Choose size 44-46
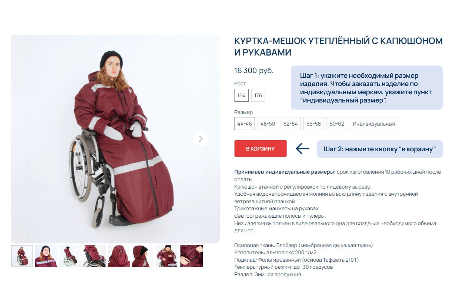The height and width of the screenshot is (306, 454). pos(245,124)
